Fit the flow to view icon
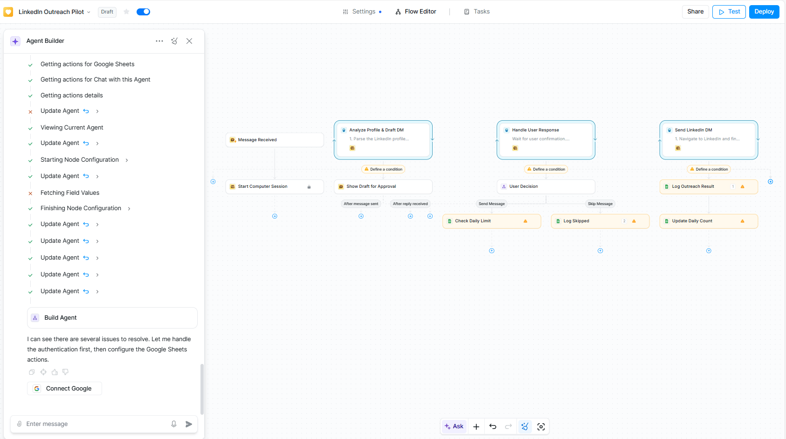The width and height of the screenshot is (786, 439). (x=541, y=426)
